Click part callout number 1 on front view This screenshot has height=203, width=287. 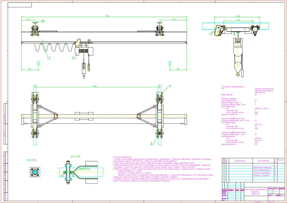[49, 58]
